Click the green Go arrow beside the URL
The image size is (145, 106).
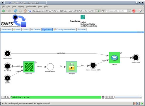click(99, 11)
